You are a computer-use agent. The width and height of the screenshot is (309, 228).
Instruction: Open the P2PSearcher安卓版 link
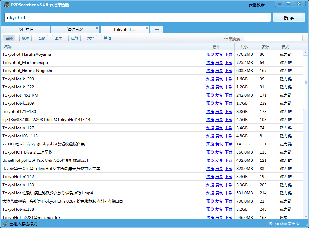click(x=282, y=224)
